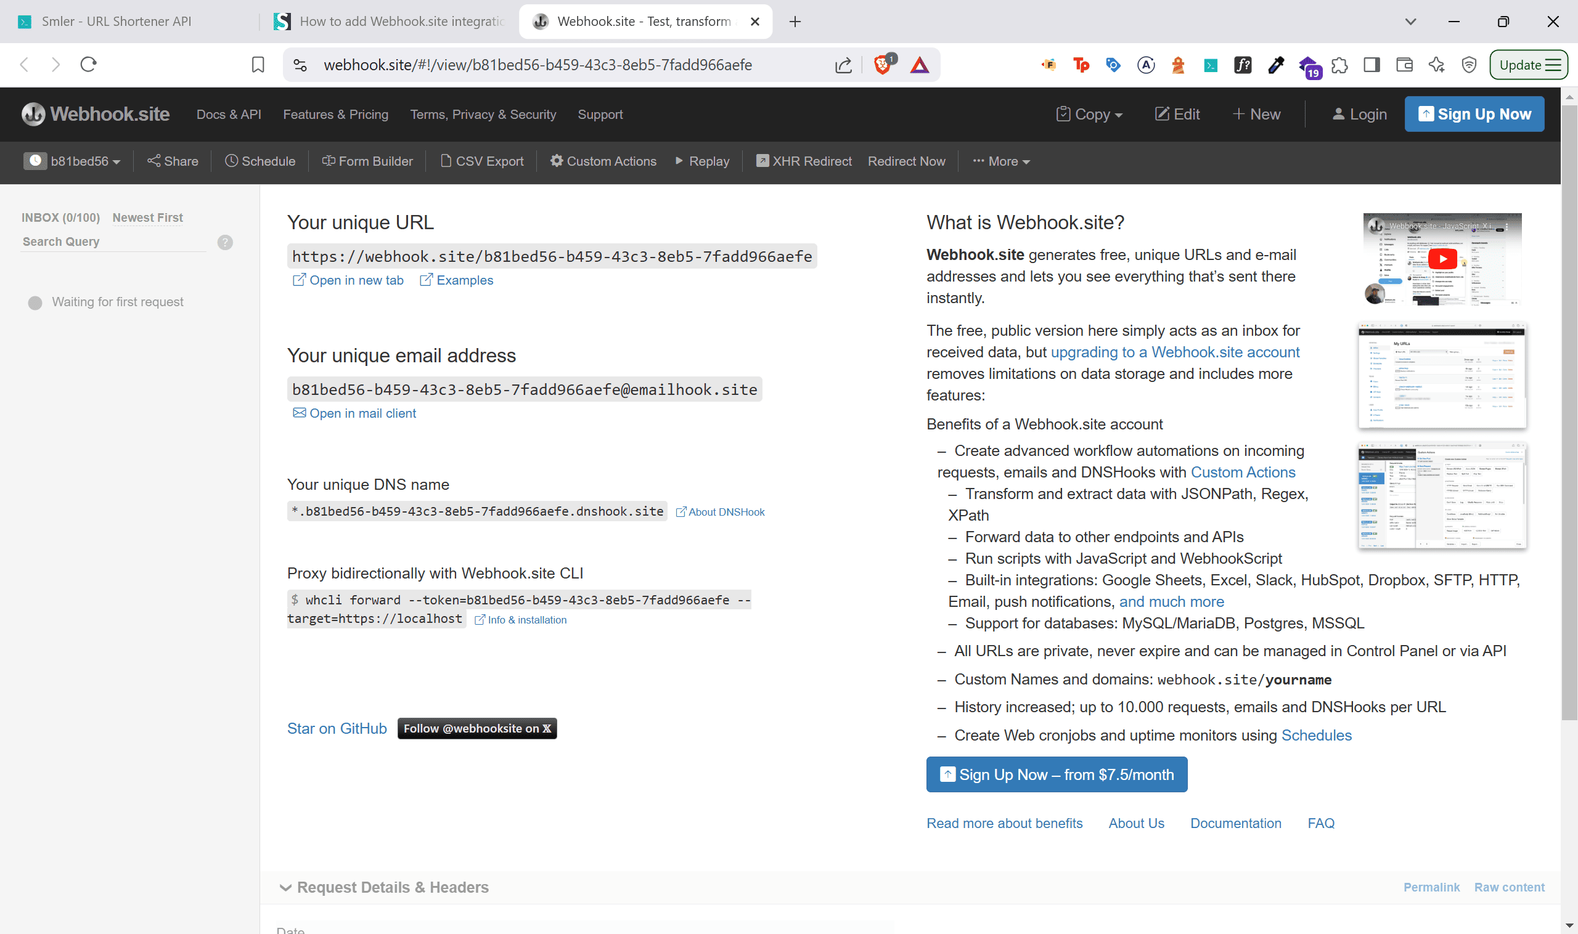Expand the More toolbar menu
This screenshot has width=1578, height=934.
coord(1001,161)
